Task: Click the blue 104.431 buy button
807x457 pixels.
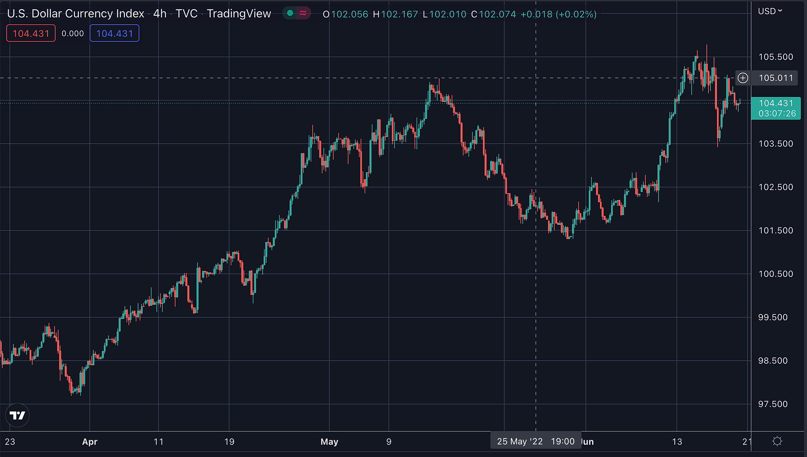Action: pos(114,33)
